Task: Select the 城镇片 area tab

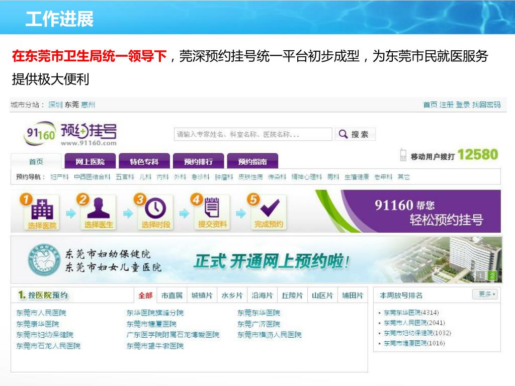Action: point(202,296)
